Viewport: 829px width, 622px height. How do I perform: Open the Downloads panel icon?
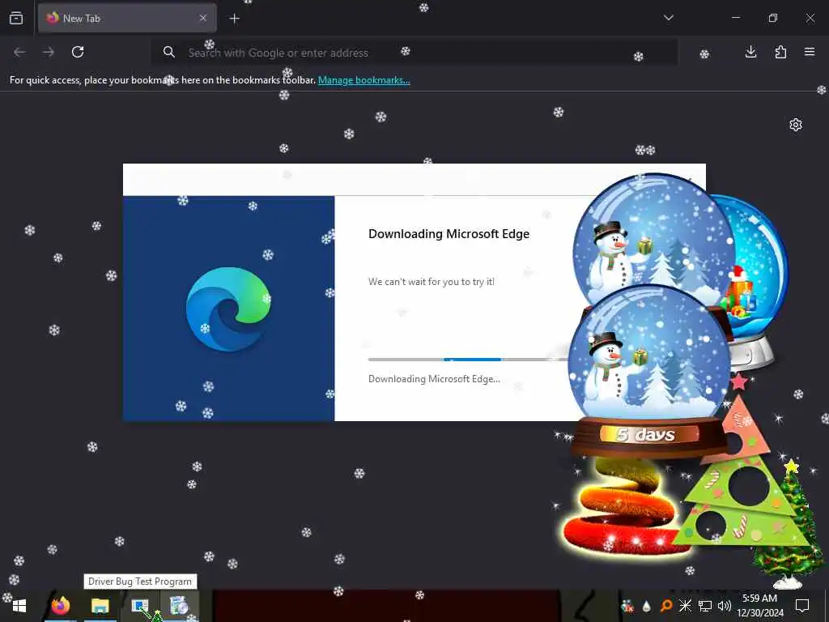[750, 52]
